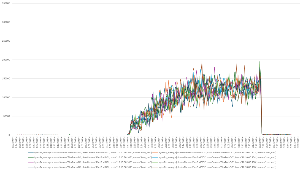Click the "3:20:50 PM" x-axis time label
This screenshot has height=171, width=303.
(x=260, y=143)
